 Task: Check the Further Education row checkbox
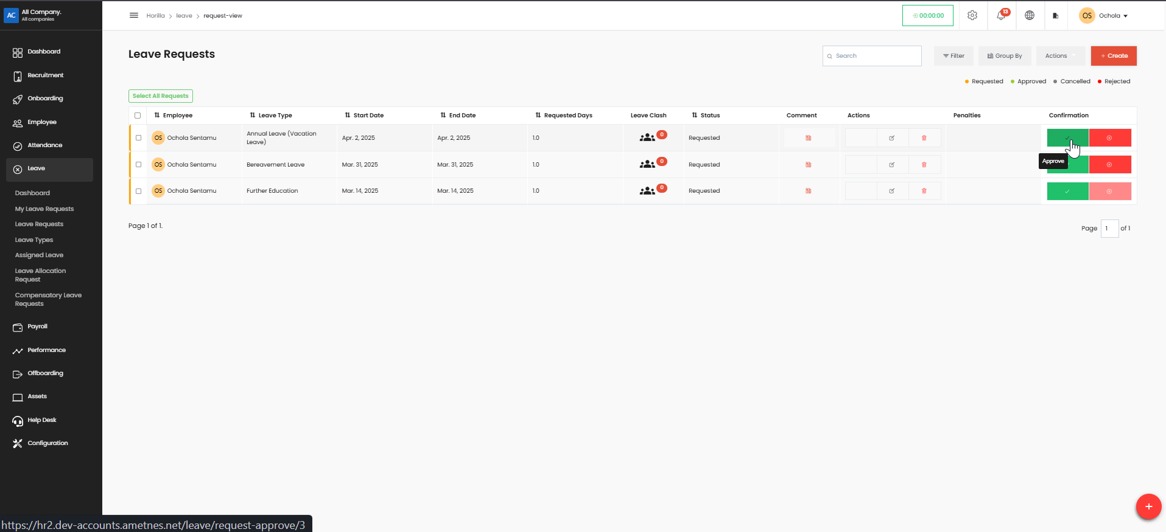139,191
